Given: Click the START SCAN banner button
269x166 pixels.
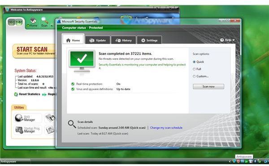Looking at the screenshot, I should tap(34, 51).
